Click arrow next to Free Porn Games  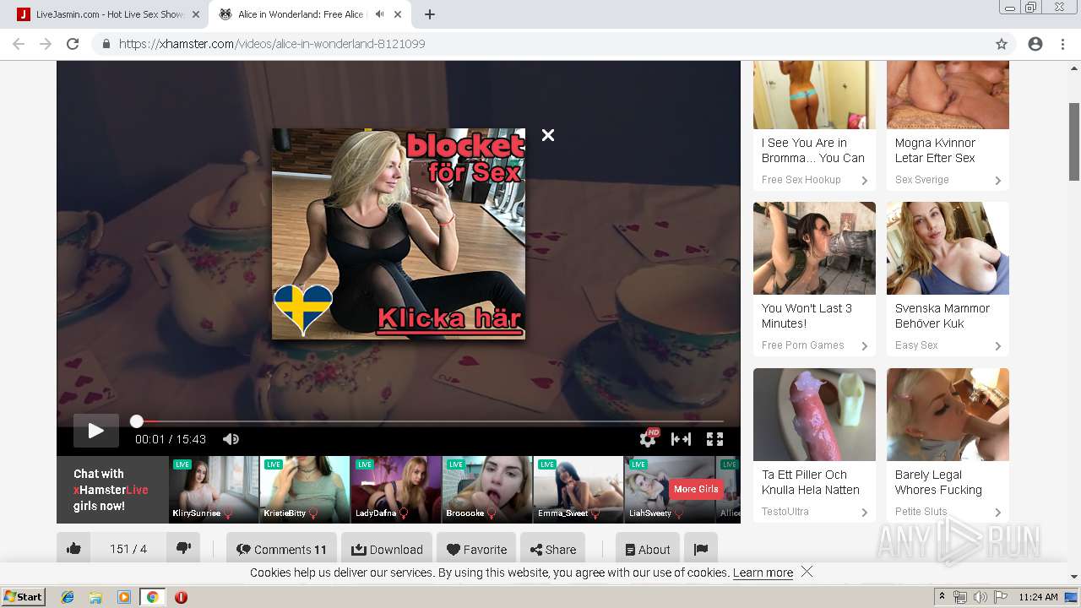click(864, 346)
